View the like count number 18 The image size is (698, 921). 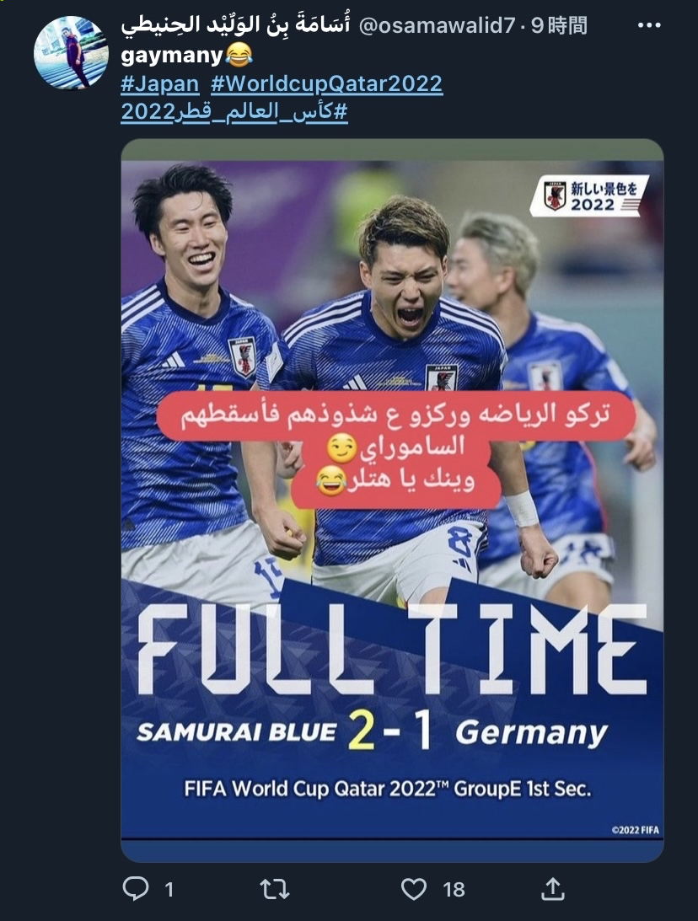(x=454, y=890)
